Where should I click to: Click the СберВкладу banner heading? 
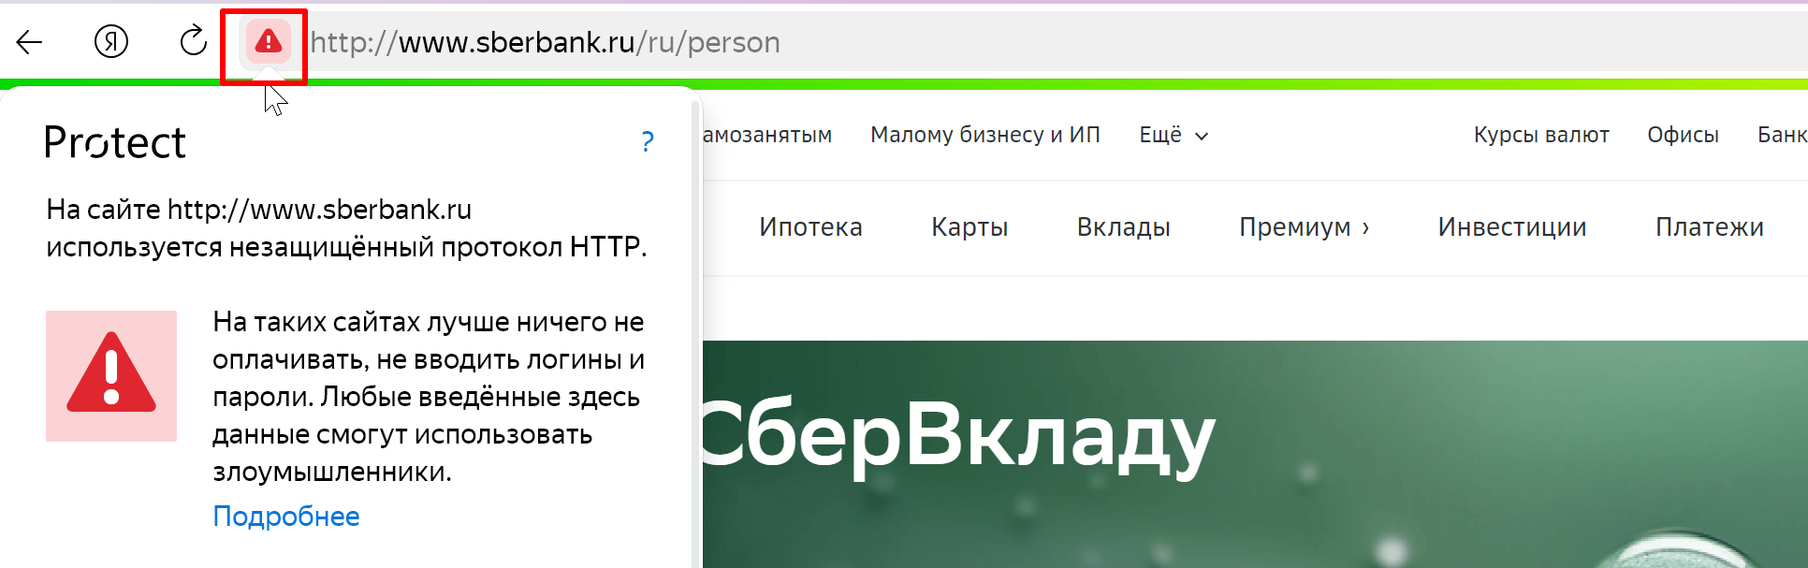click(x=958, y=436)
